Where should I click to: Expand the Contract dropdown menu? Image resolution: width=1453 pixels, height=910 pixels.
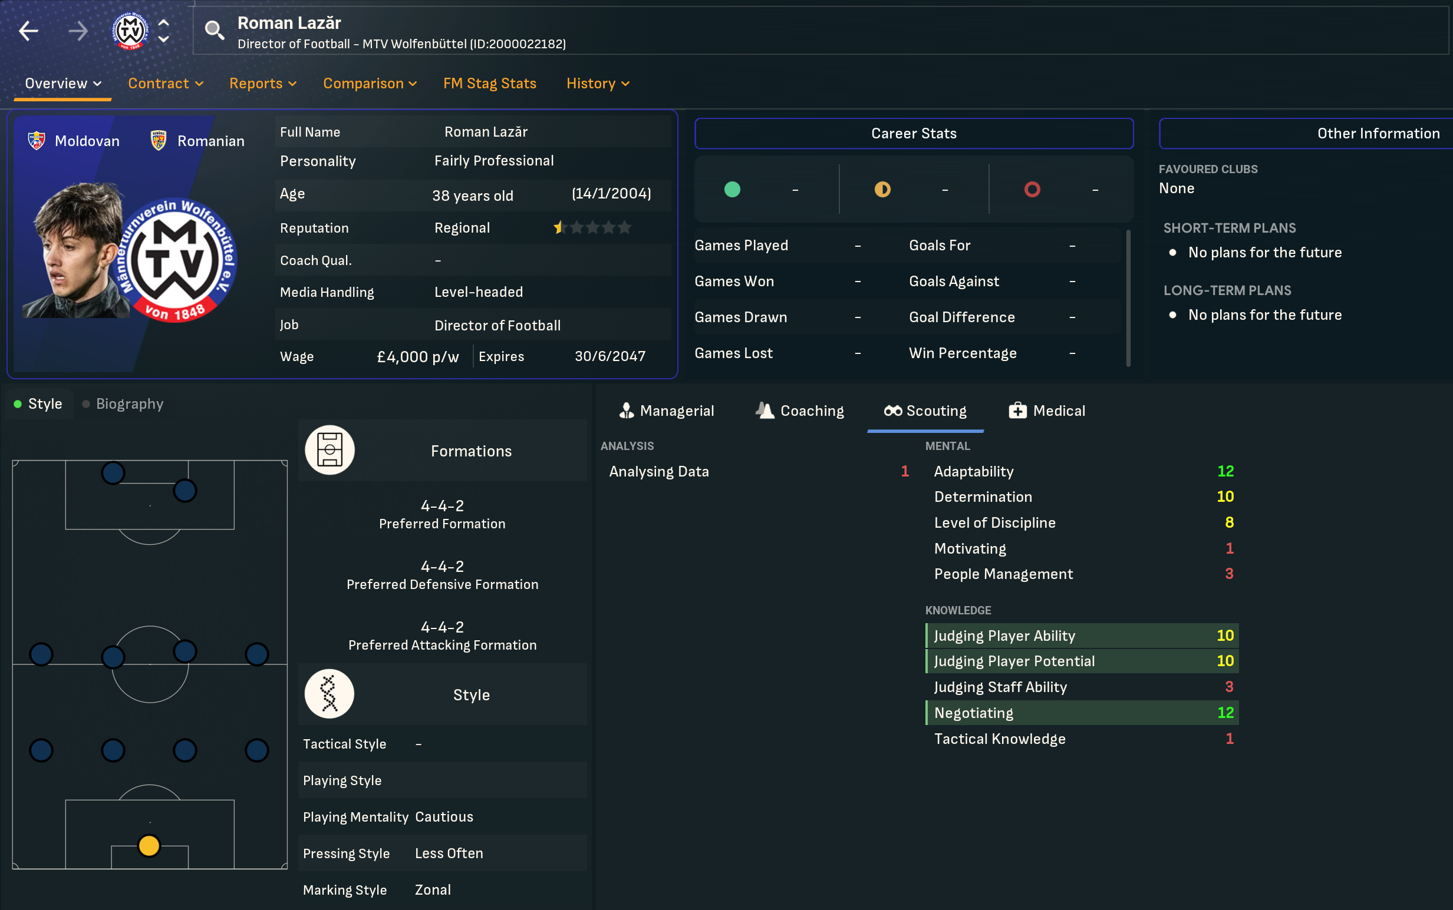click(x=166, y=84)
